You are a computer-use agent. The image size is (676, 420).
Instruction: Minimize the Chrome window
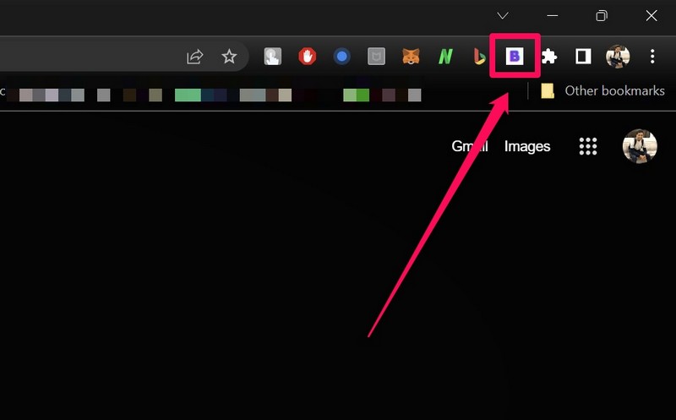point(553,16)
